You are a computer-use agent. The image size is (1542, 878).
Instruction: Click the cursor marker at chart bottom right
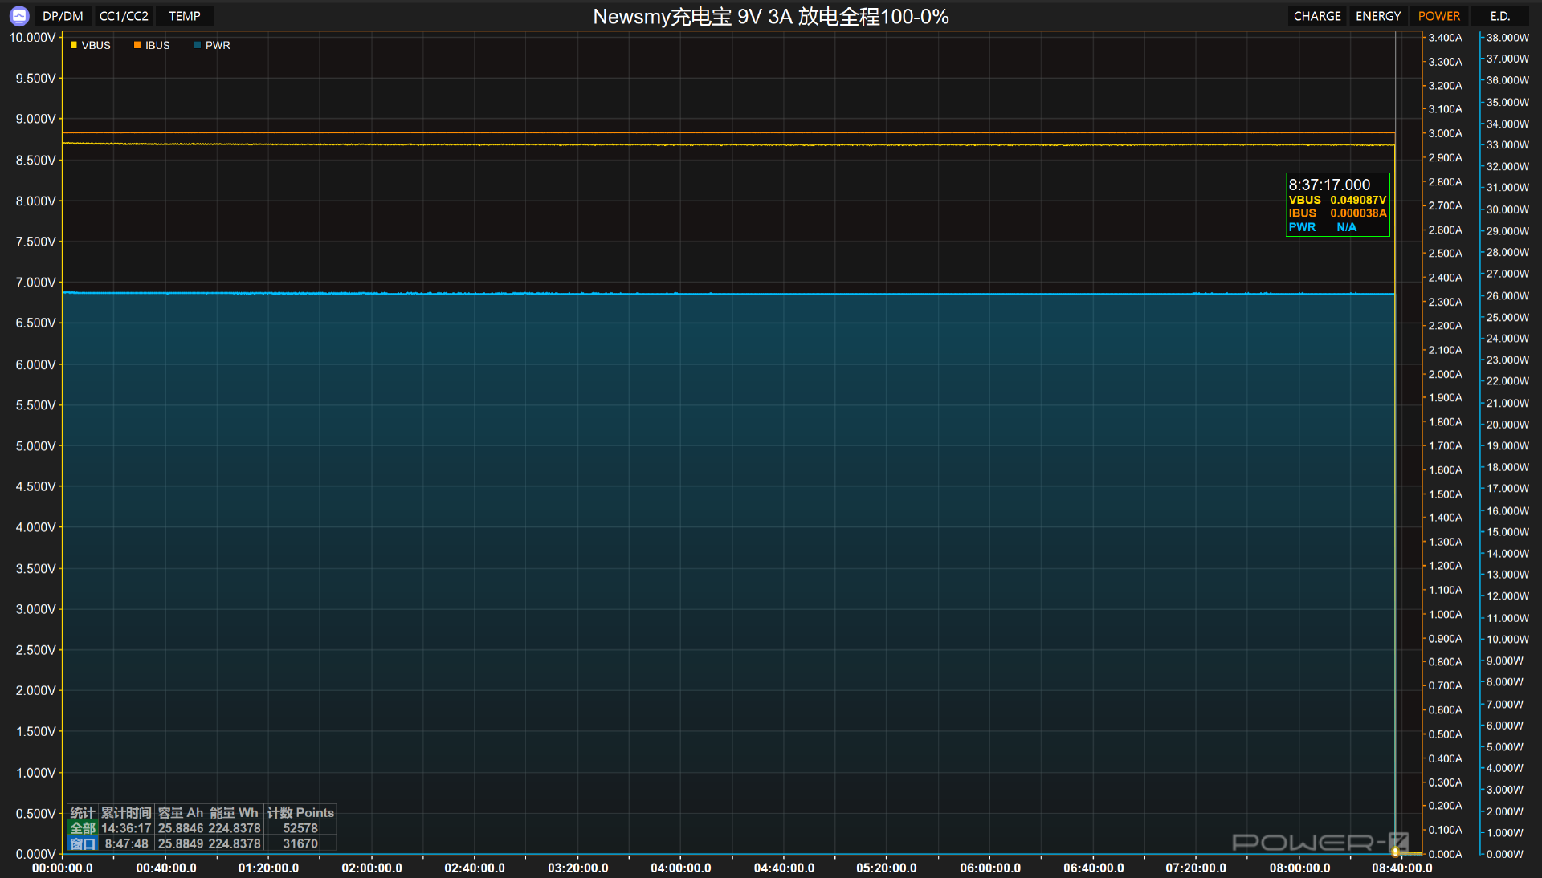tap(1396, 852)
